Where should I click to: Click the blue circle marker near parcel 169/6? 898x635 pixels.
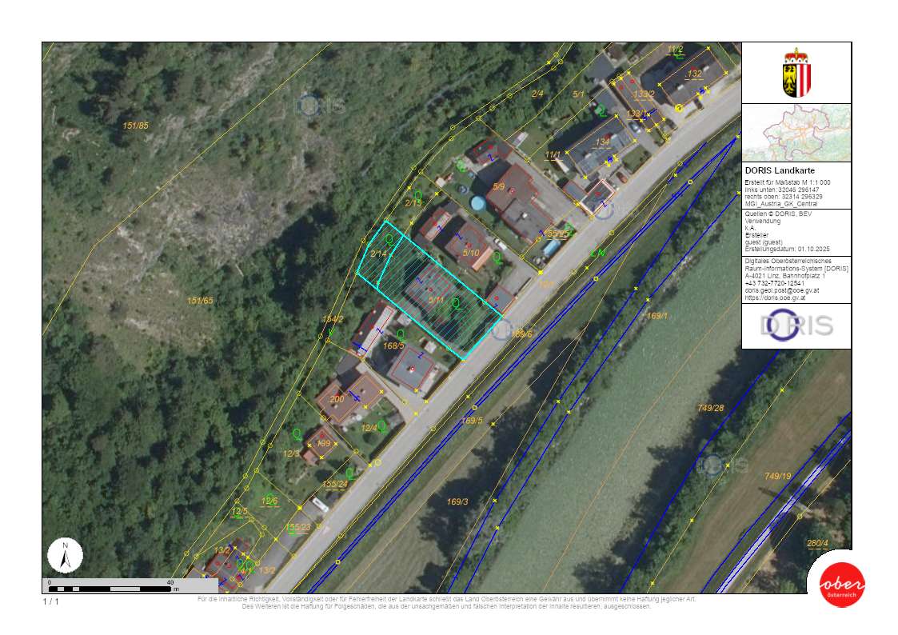point(504,329)
